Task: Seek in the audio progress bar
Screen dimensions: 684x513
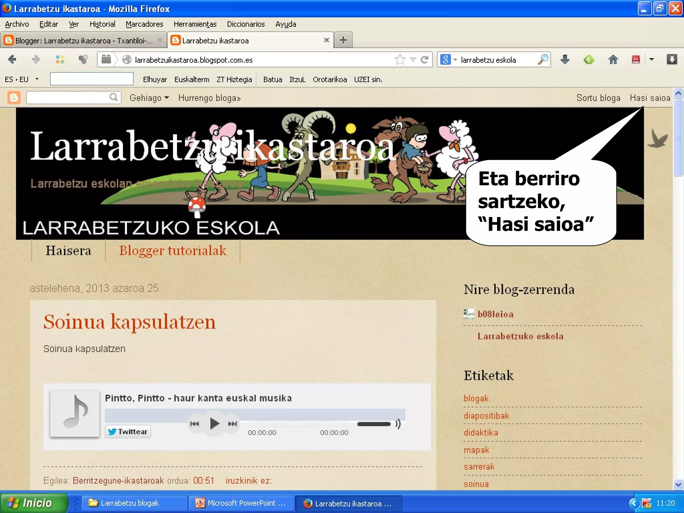Action: (298, 424)
